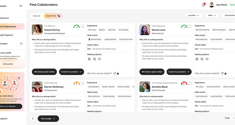Image resolution: width=235 pixels, height=125 pixels.
Task: Click Marvin McKinney's orange match gauge
Action: pos(77,83)
